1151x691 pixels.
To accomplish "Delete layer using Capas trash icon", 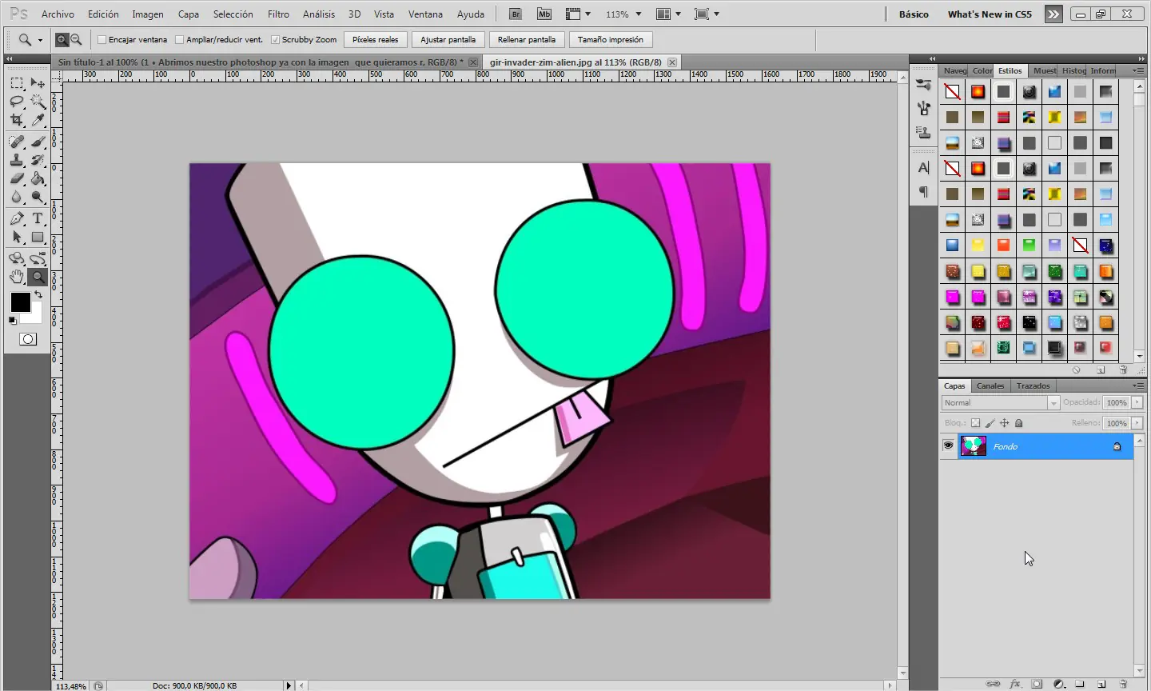I will [x=1123, y=684].
